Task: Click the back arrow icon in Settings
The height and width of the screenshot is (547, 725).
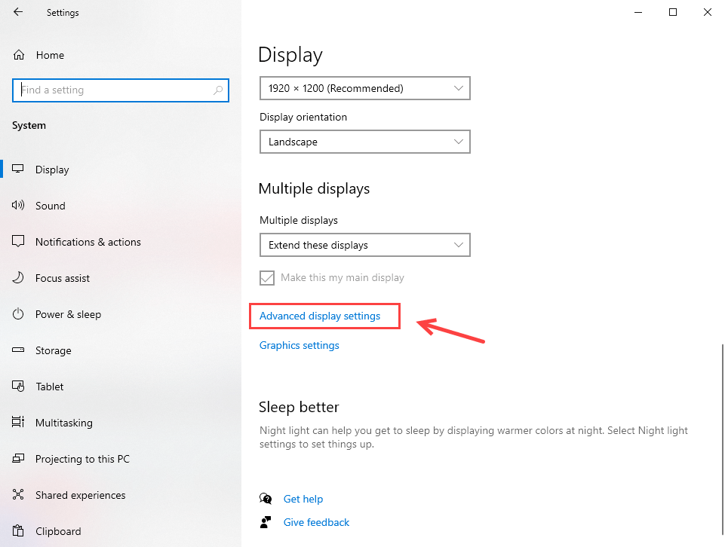Action: [18, 12]
